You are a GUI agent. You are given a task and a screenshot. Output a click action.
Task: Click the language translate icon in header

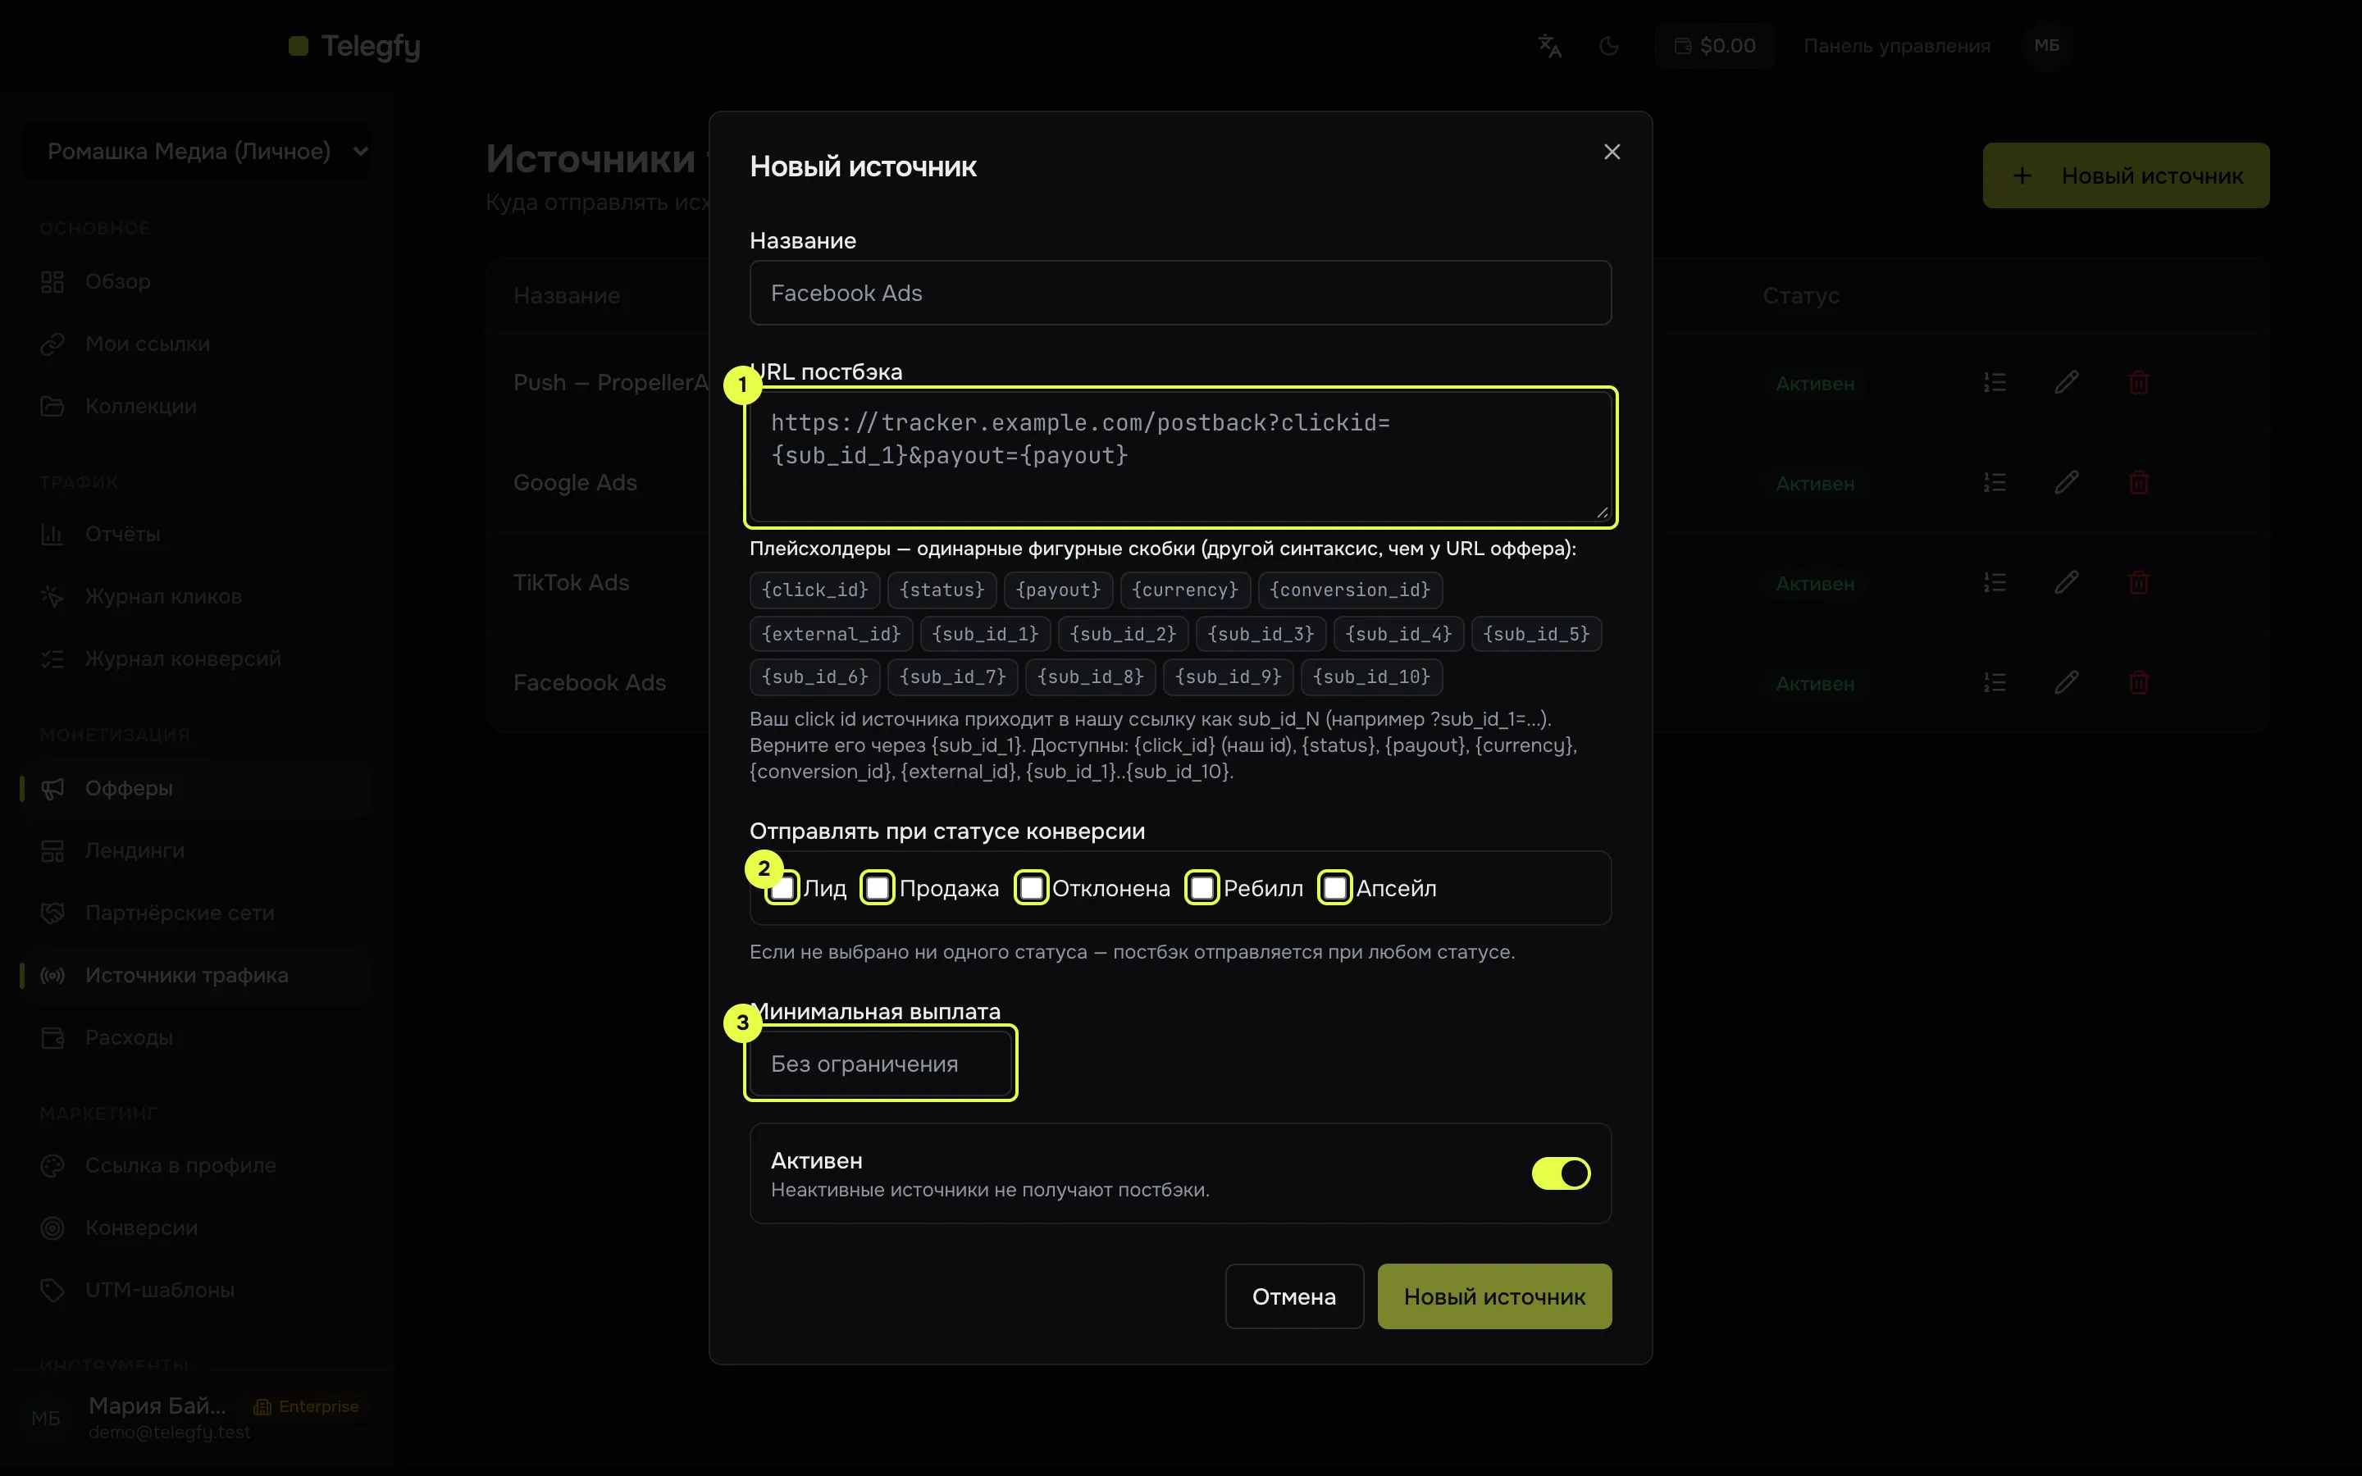click(x=1550, y=46)
